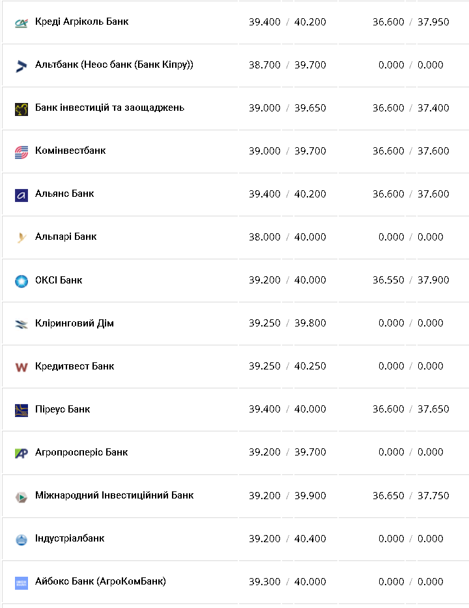Click the Альтбанк logo icon

pyautogui.click(x=21, y=66)
